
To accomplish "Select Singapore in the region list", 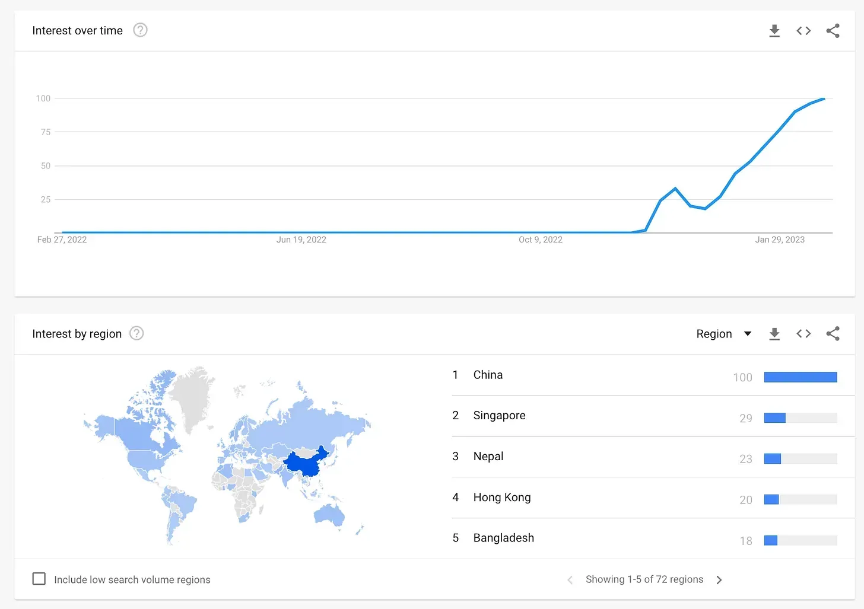I will (499, 416).
